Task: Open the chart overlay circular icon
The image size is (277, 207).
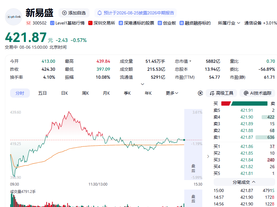Action: point(200,93)
